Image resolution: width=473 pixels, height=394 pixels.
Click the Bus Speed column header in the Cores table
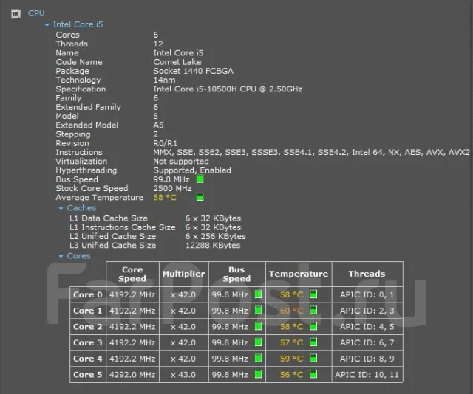pos(236,274)
